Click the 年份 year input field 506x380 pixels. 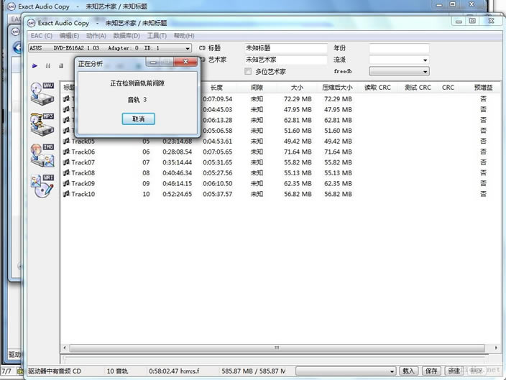tap(398, 49)
